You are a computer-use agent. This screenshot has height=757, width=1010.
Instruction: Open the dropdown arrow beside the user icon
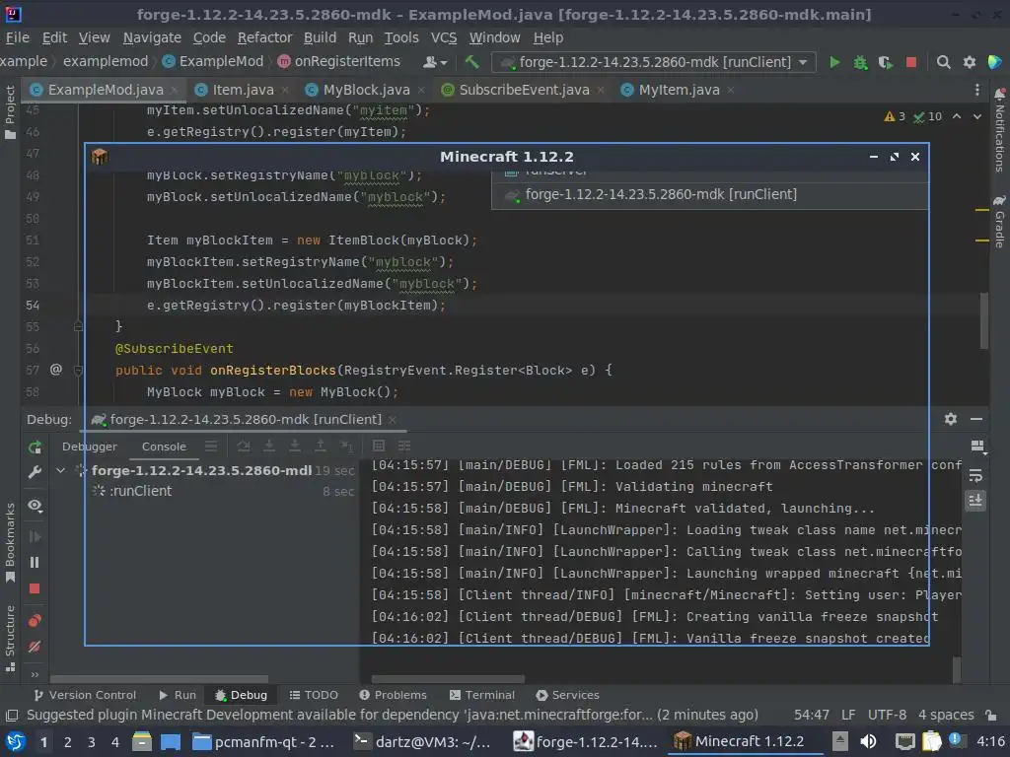pyautogui.click(x=444, y=62)
